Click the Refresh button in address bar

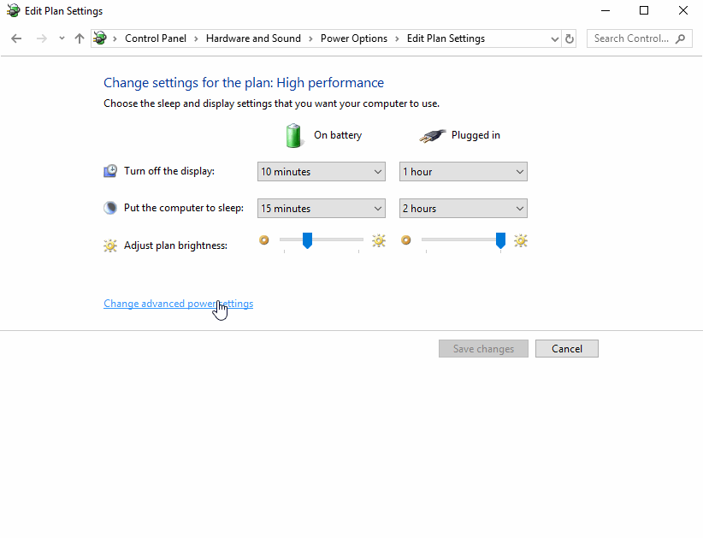pyautogui.click(x=570, y=38)
